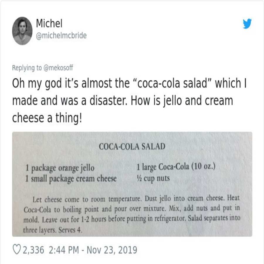Viewport: 264px width, 264px height.
Task: Click the 'cheese a thing!' tweet line
Action: point(47,118)
